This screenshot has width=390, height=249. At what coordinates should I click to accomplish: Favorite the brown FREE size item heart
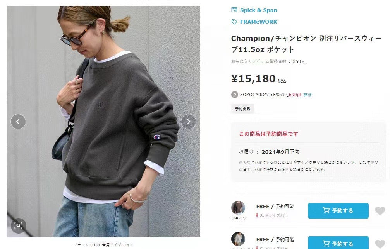(380, 211)
